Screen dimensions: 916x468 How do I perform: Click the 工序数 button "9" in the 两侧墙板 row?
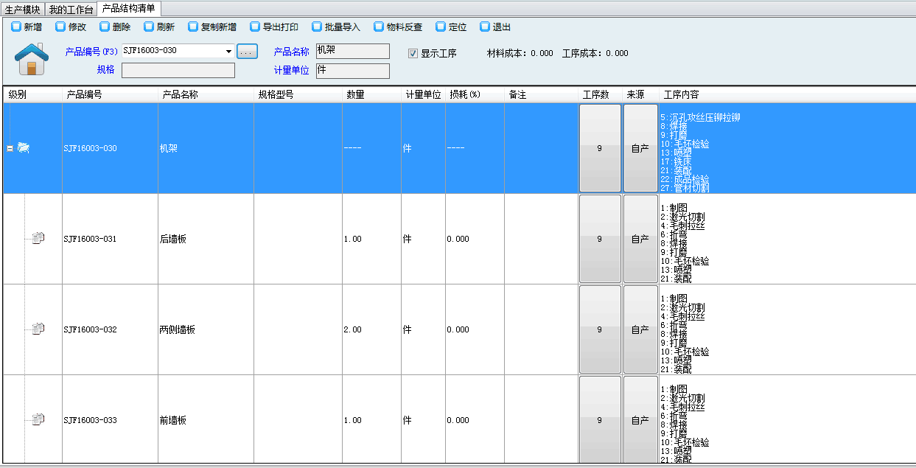pyautogui.click(x=600, y=329)
